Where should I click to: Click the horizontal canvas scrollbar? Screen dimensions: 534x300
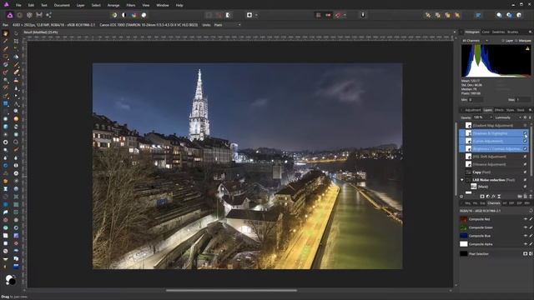tap(231, 291)
